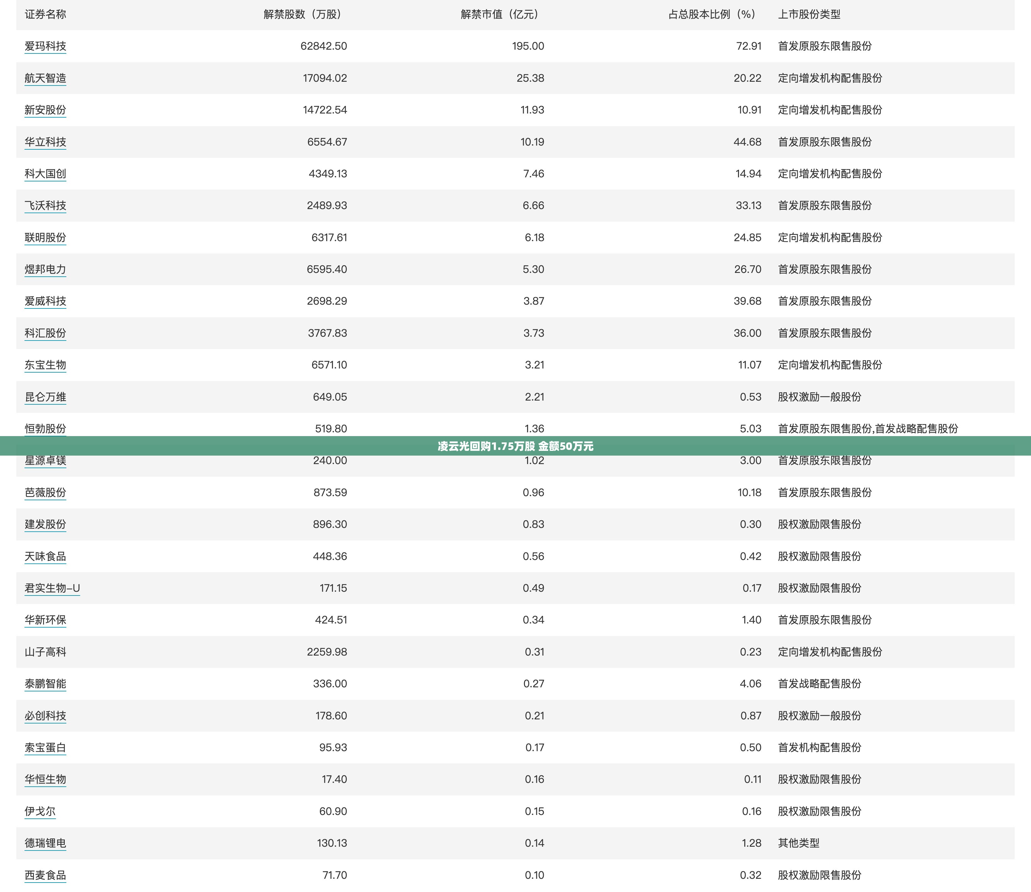Select the 17094.02 shares value

[325, 78]
